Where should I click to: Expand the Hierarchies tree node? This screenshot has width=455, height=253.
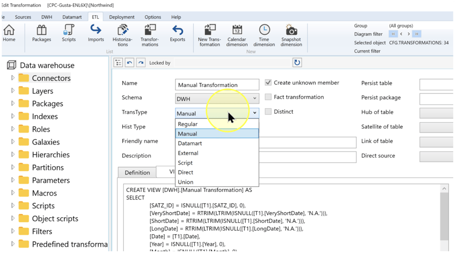pyautogui.click(x=13, y=155)
